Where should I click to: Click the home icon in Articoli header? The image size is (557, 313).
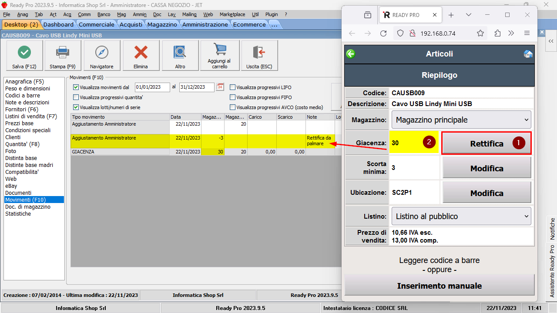528,54
